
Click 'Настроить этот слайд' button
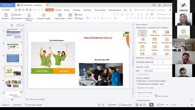pyautogui.click(x=145, y=88)
